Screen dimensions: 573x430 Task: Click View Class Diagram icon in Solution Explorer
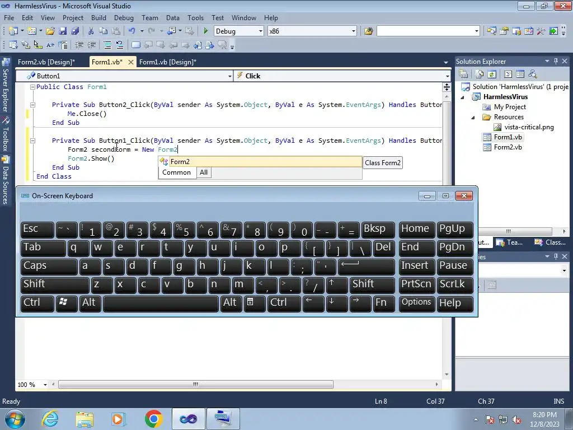[532, 74]
